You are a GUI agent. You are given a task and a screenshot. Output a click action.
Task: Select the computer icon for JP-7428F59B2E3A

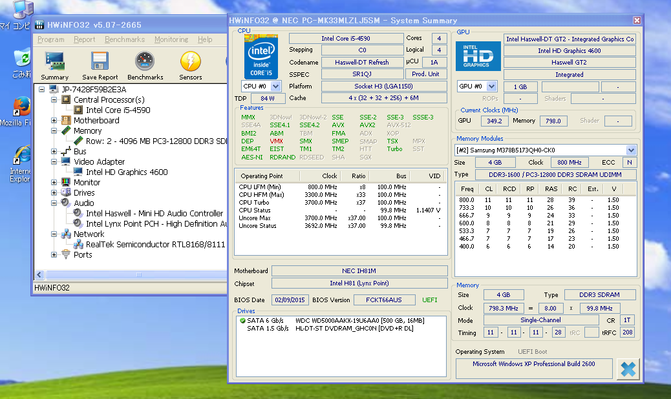(x=54, y=89)
